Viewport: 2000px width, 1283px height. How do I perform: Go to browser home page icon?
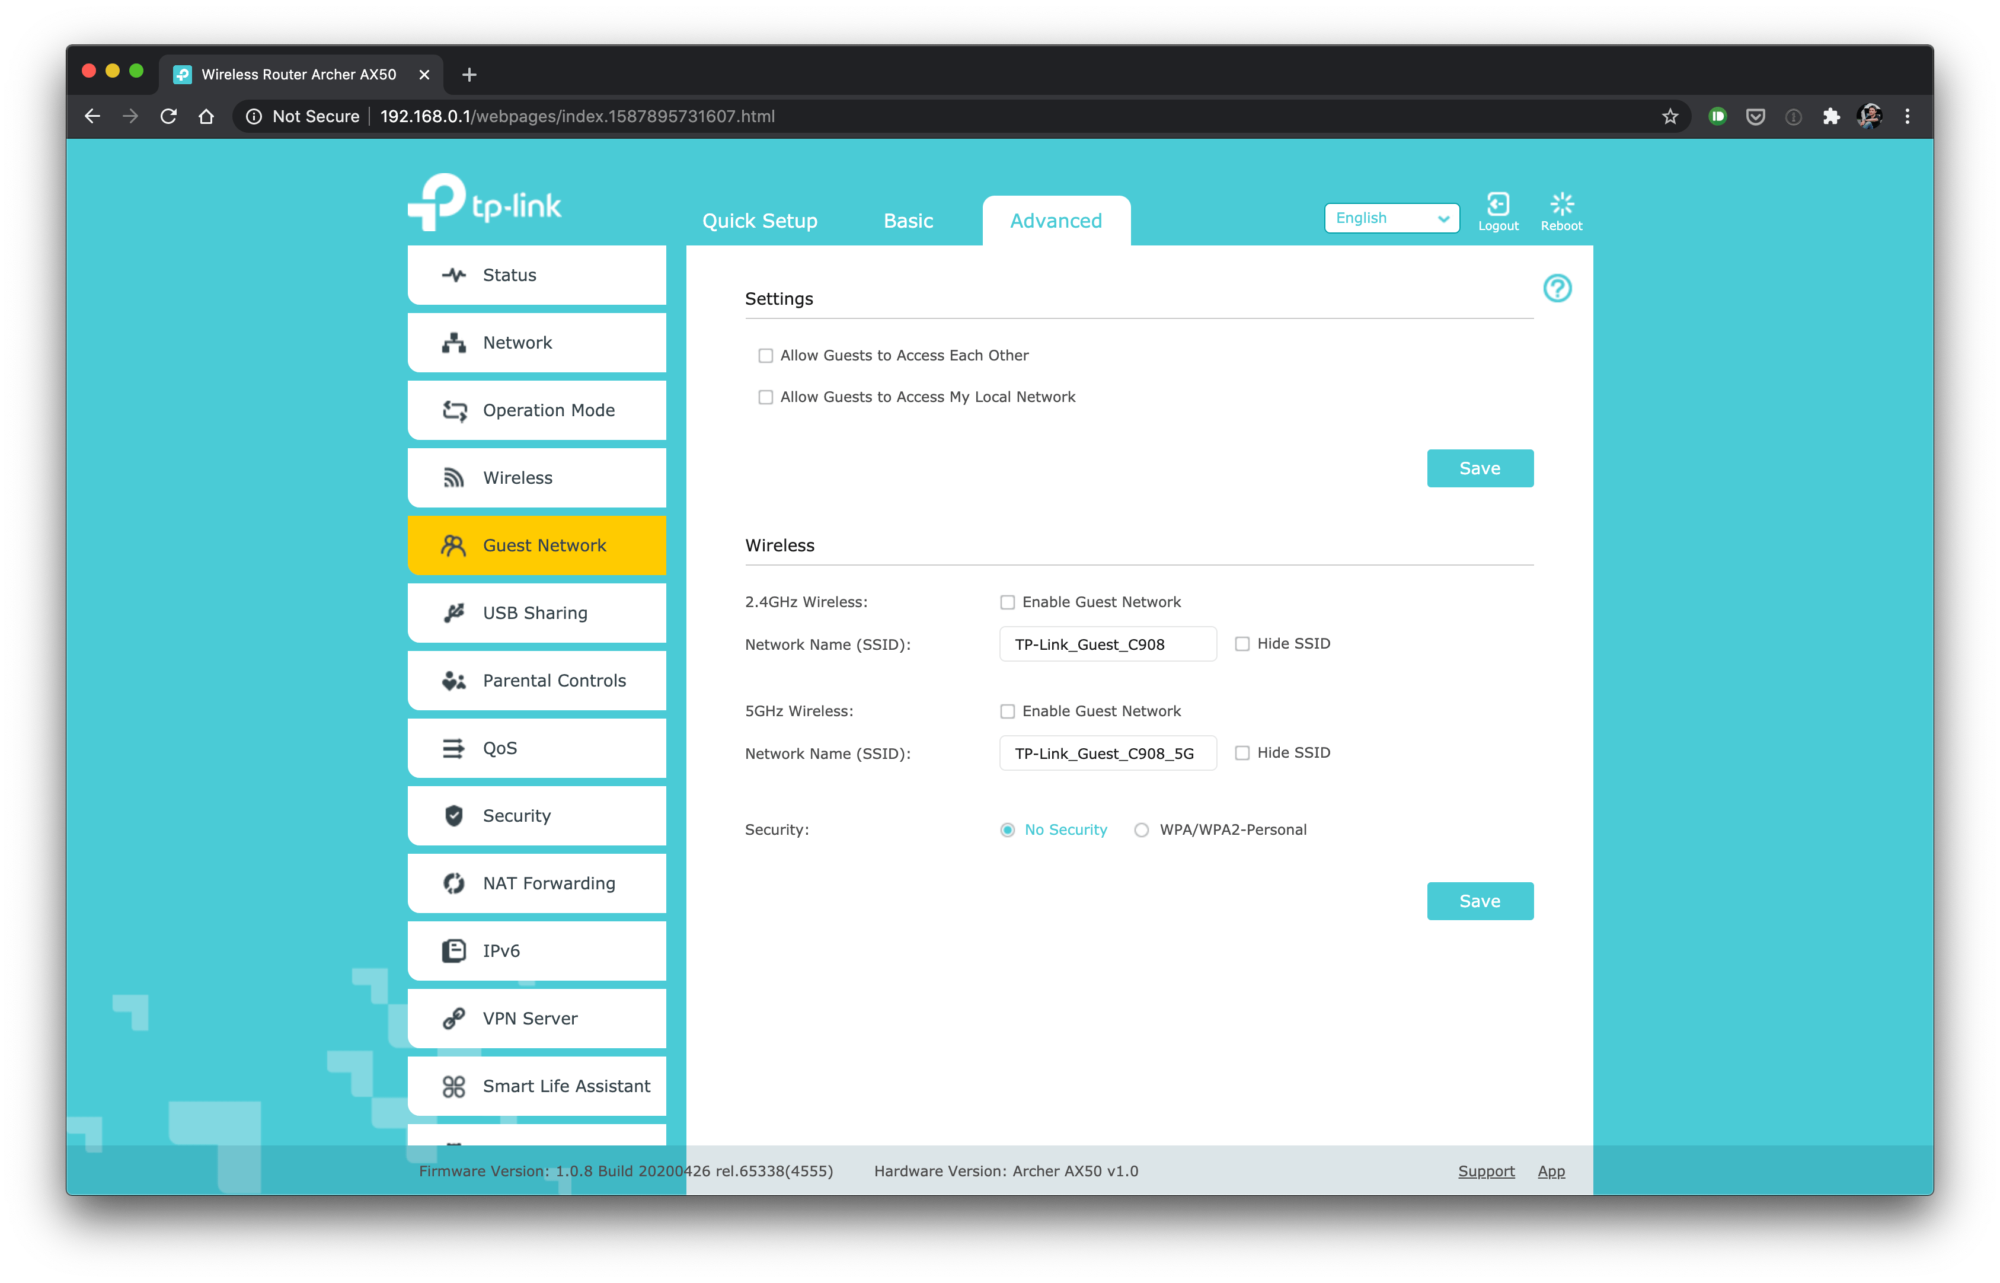pos(206,117)
